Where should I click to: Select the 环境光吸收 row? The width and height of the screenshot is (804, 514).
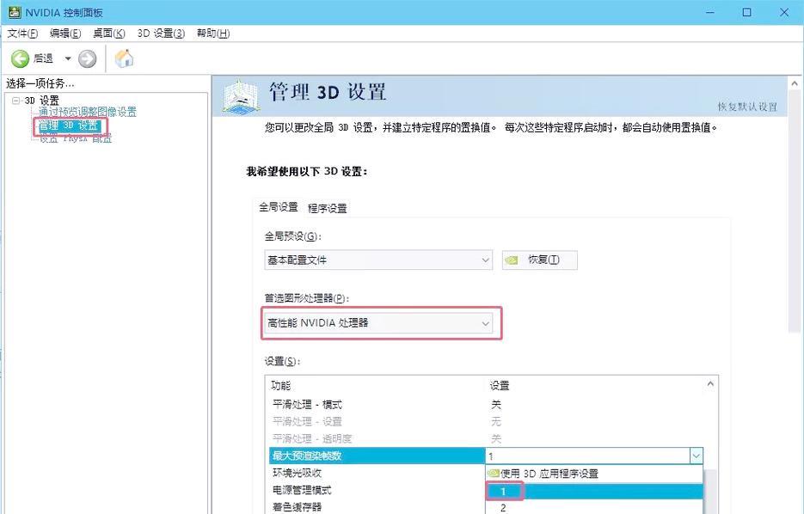[x=377, y=473]
